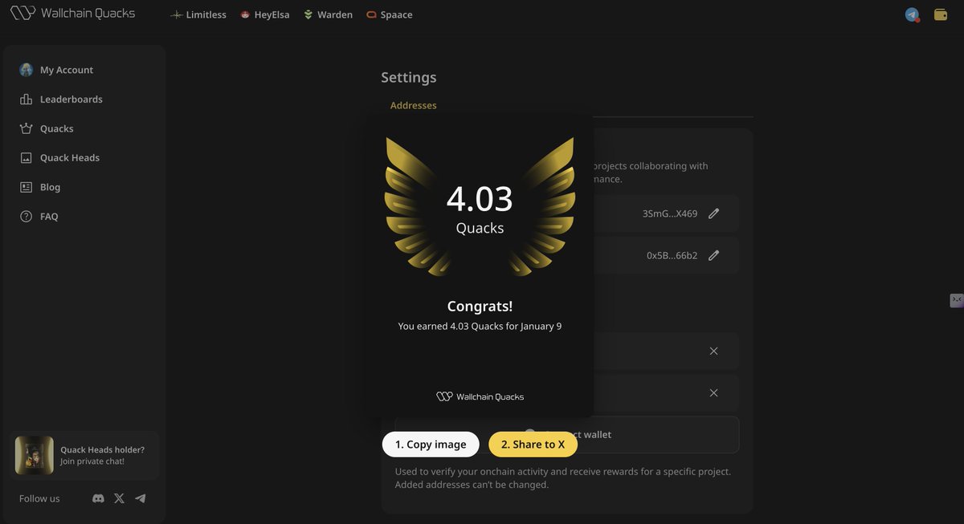Remove the first connected wallet entry
The height and width of the screenshot is (524, 964).
tap(713, 351)
